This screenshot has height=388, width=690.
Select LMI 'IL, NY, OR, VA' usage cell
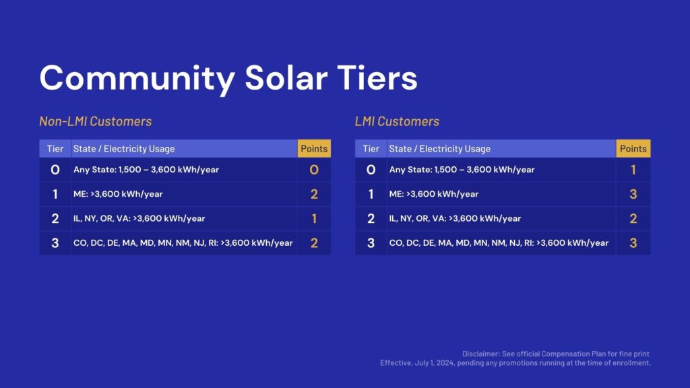click(x=501, y=219)
